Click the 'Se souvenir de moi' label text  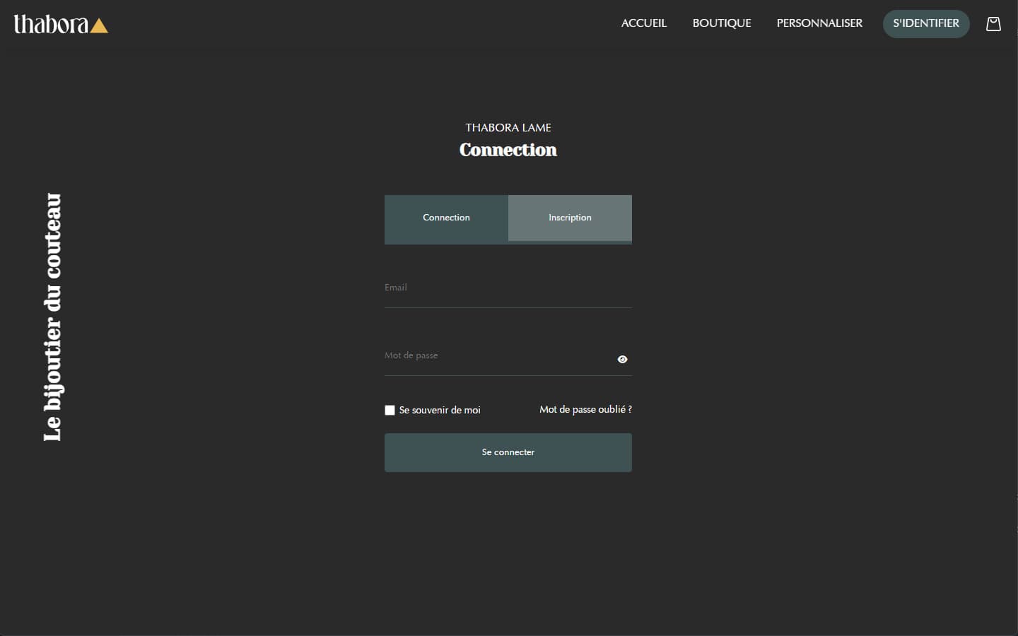[x=440, y=410]
